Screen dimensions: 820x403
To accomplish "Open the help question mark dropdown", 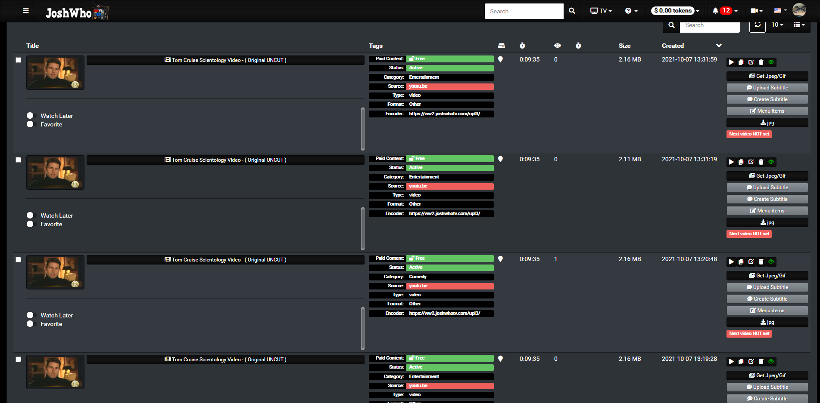I will tap(631, 11).
